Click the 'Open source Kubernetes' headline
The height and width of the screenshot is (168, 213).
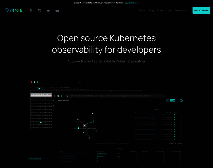(106, 44)
